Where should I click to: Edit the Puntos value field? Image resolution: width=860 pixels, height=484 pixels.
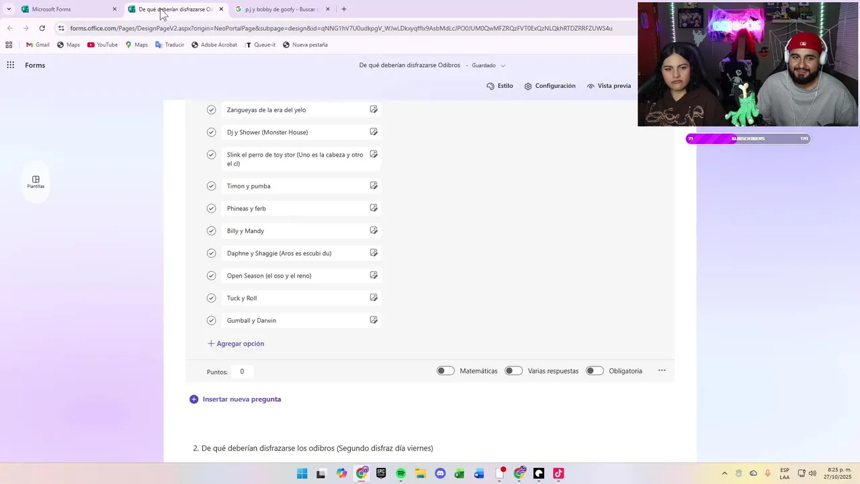coord(242,371)
